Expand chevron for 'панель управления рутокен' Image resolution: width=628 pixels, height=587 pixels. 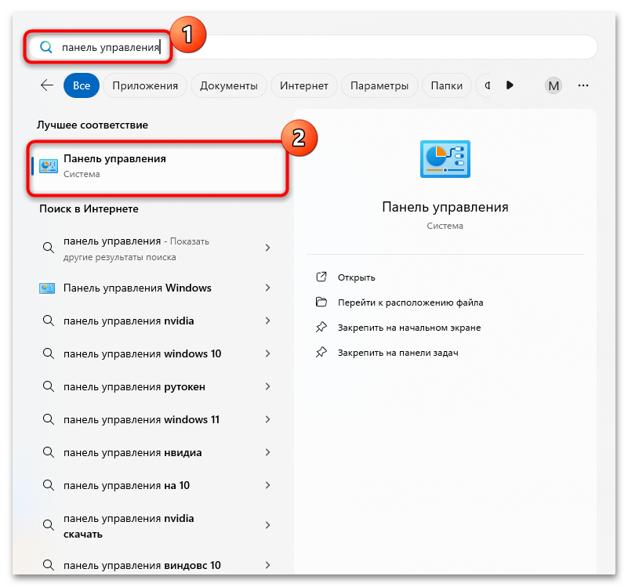[267, 386]
